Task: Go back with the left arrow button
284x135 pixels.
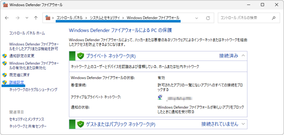Action: pos(7,18)
